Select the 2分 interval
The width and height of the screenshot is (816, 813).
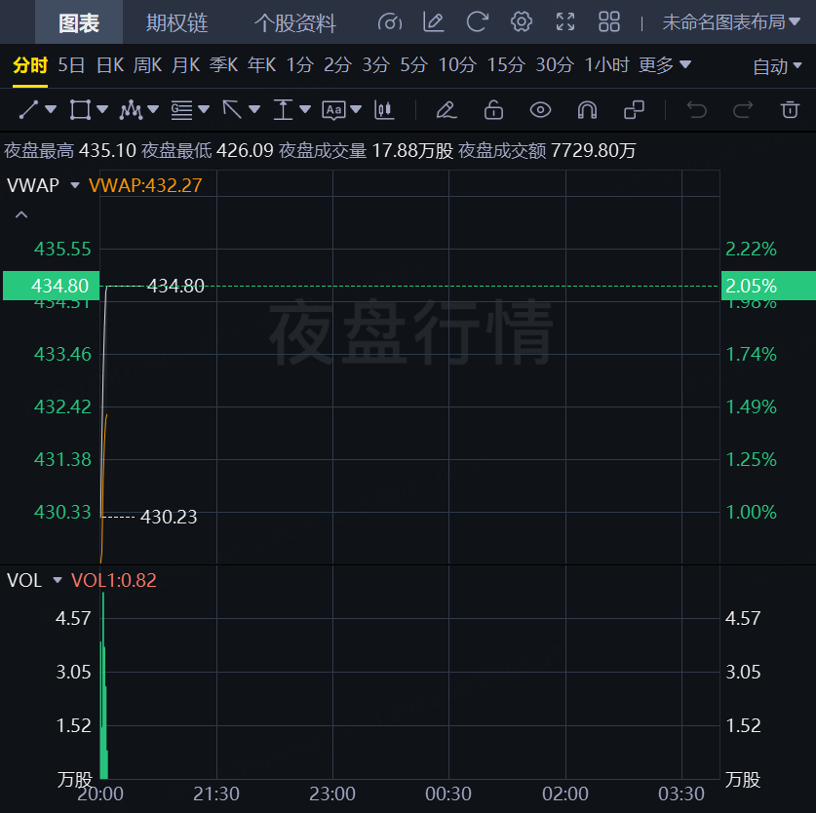click(337, 65)
